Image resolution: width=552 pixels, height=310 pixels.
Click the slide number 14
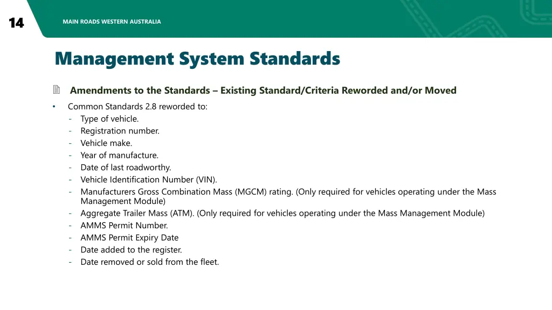(16, 23)
